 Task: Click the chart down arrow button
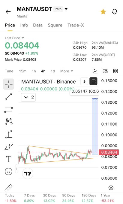pyautogui.click(x=84, y=82)
